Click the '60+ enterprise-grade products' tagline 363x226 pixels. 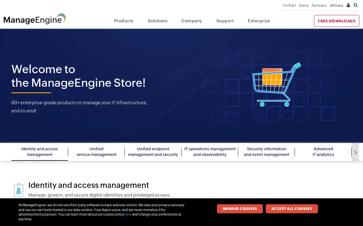point(79,107)
